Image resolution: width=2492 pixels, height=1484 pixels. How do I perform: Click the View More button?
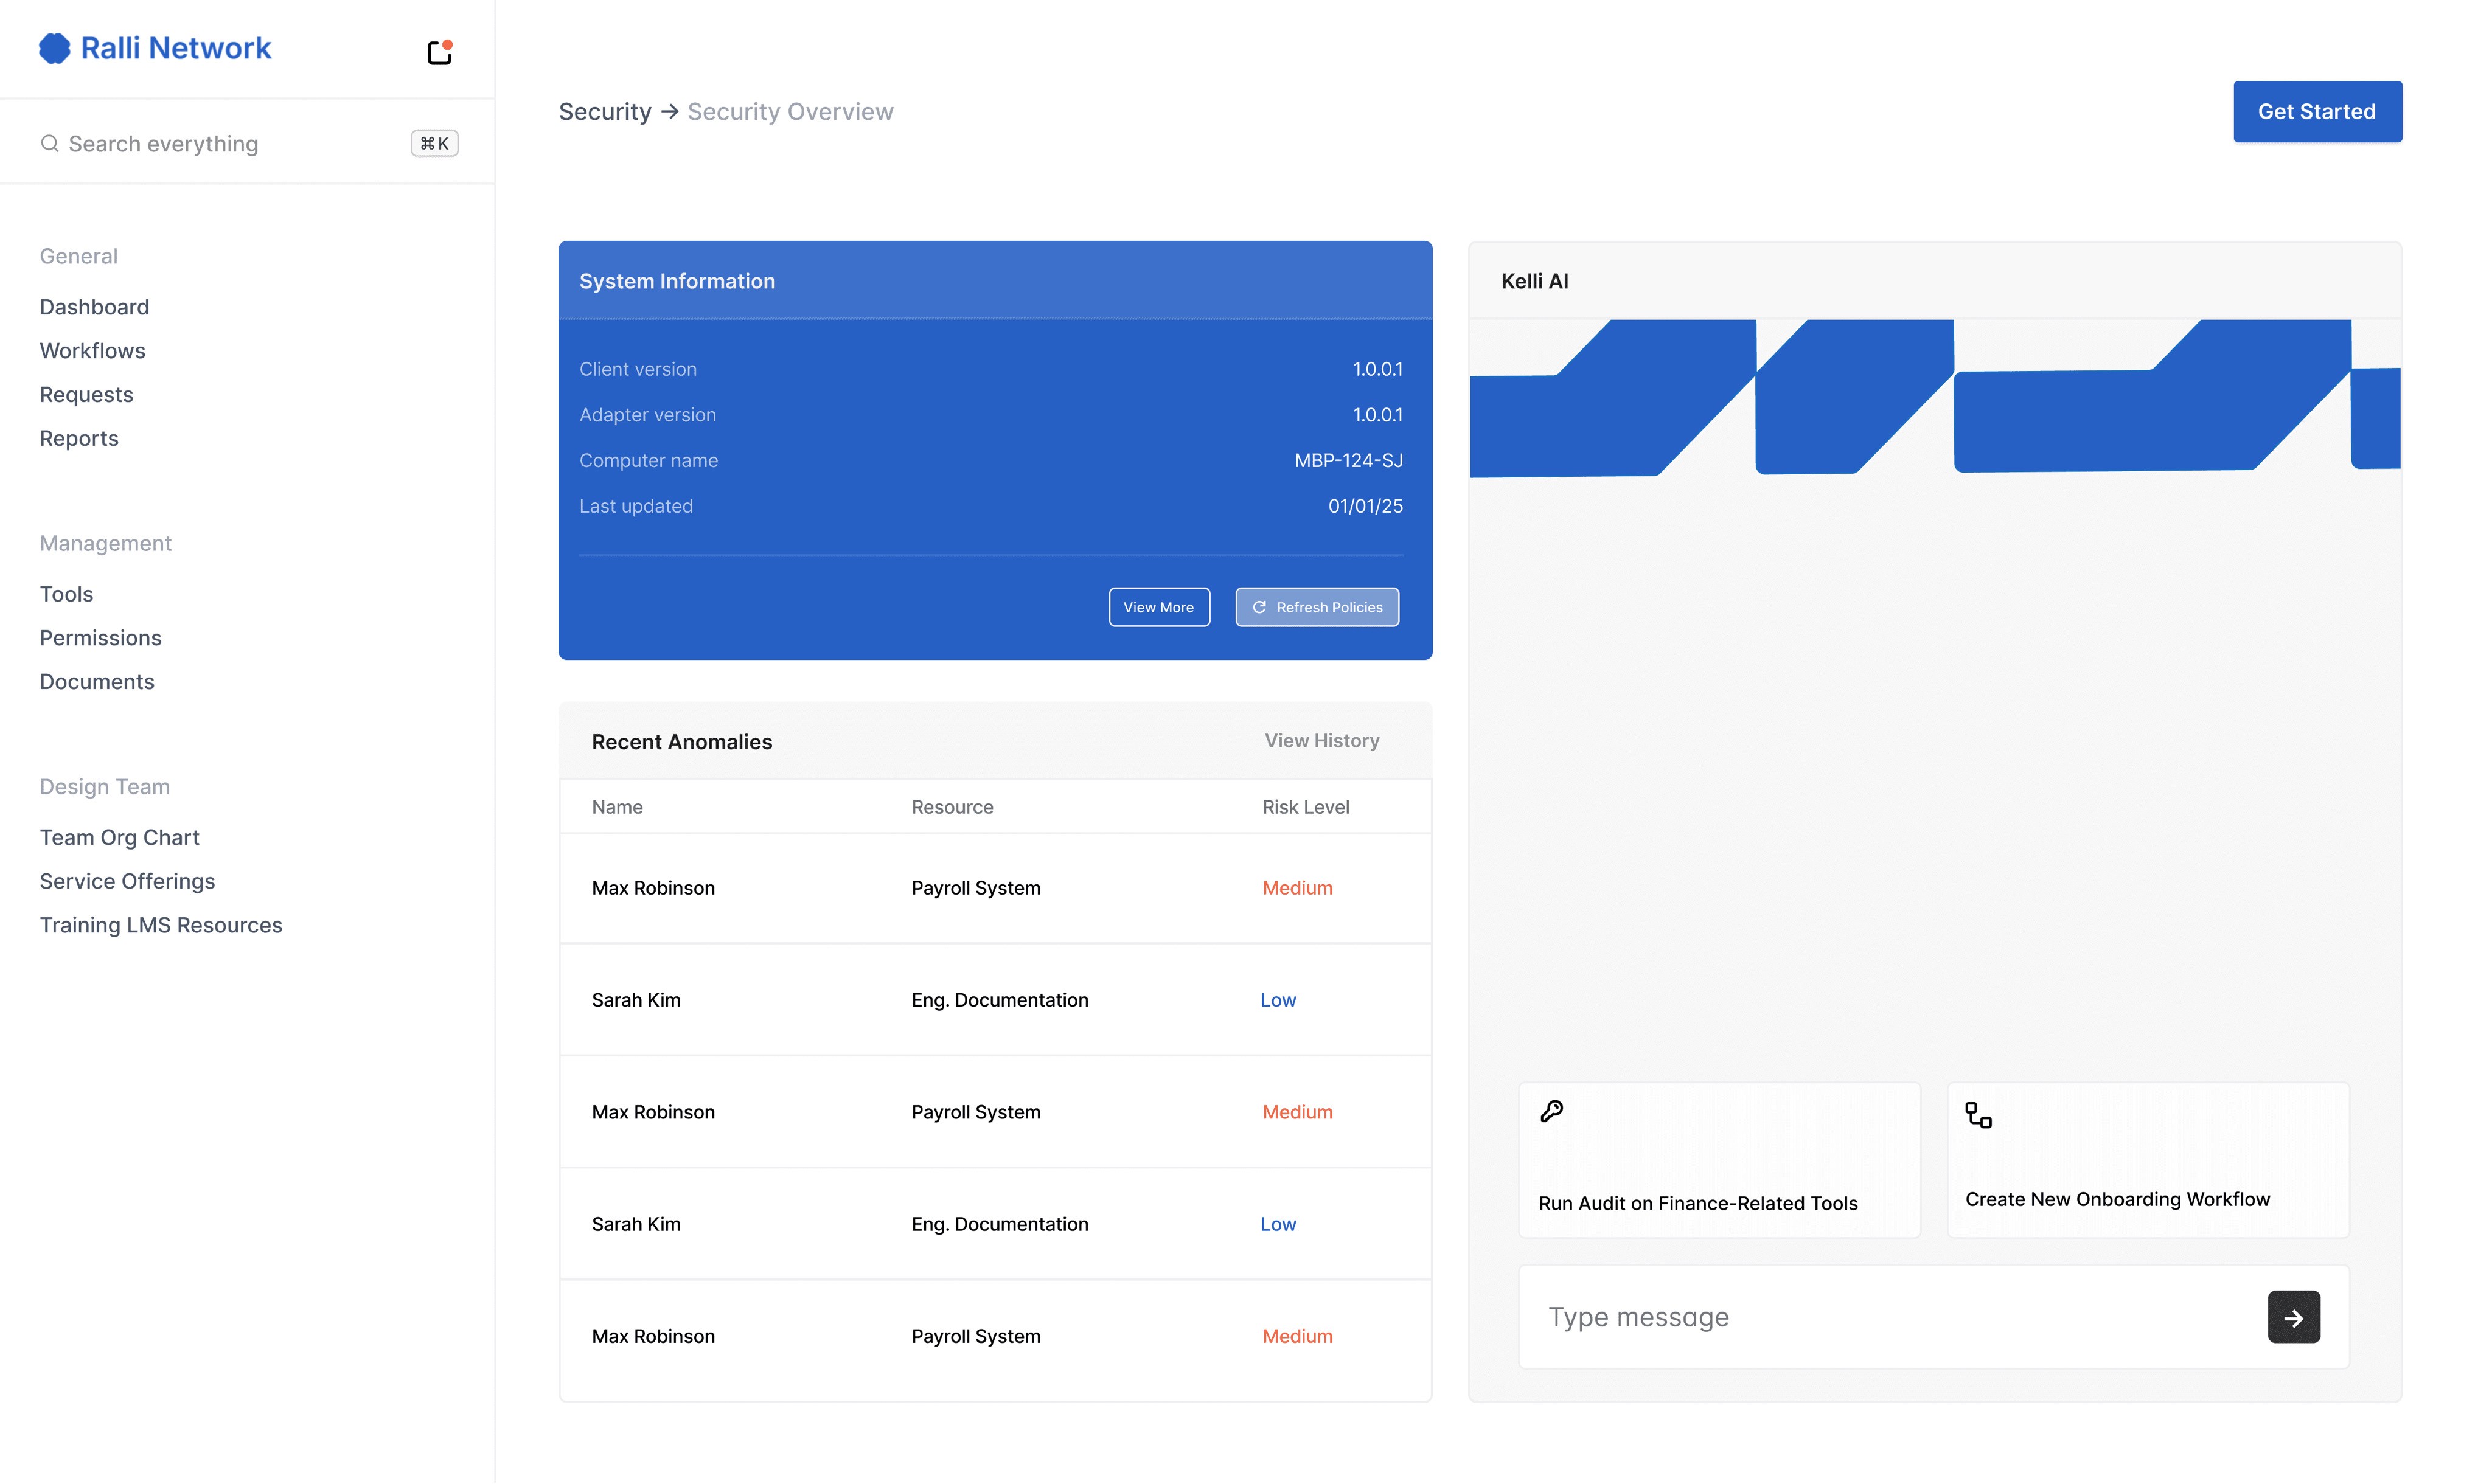tap(1158, 607)
